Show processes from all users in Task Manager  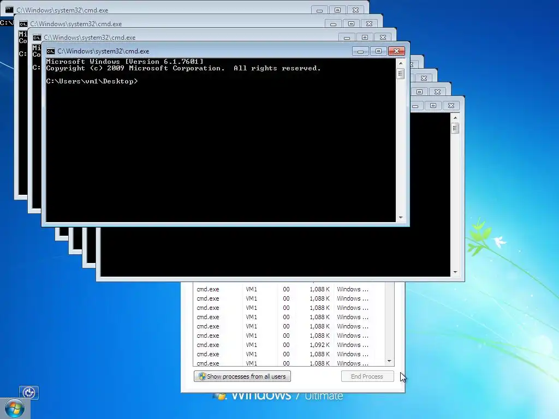coord(242,376)
